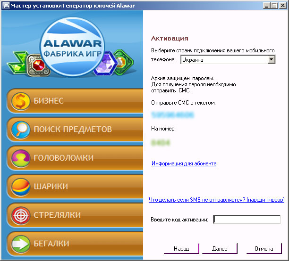Image resolution: width=289 pixels, height=261 pixels.
Task: Select the ГОЛОВОЛОМКИ puzzle icon
Action: 20,158
